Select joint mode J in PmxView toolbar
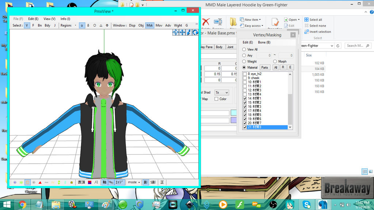This screenshot has width=374, height=210. tap(55, 25)
